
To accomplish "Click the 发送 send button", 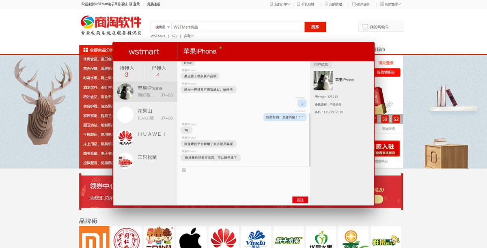I will [x=300, y=200].
